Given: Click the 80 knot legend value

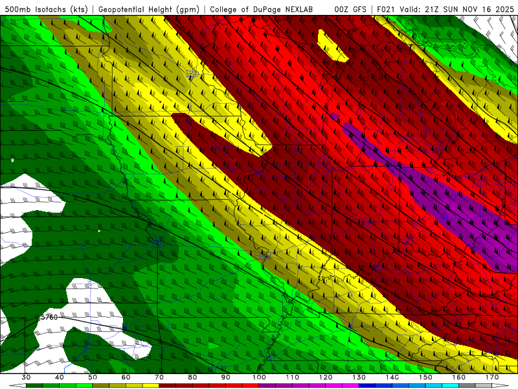Looking at the screenshot, I should 192,377.
